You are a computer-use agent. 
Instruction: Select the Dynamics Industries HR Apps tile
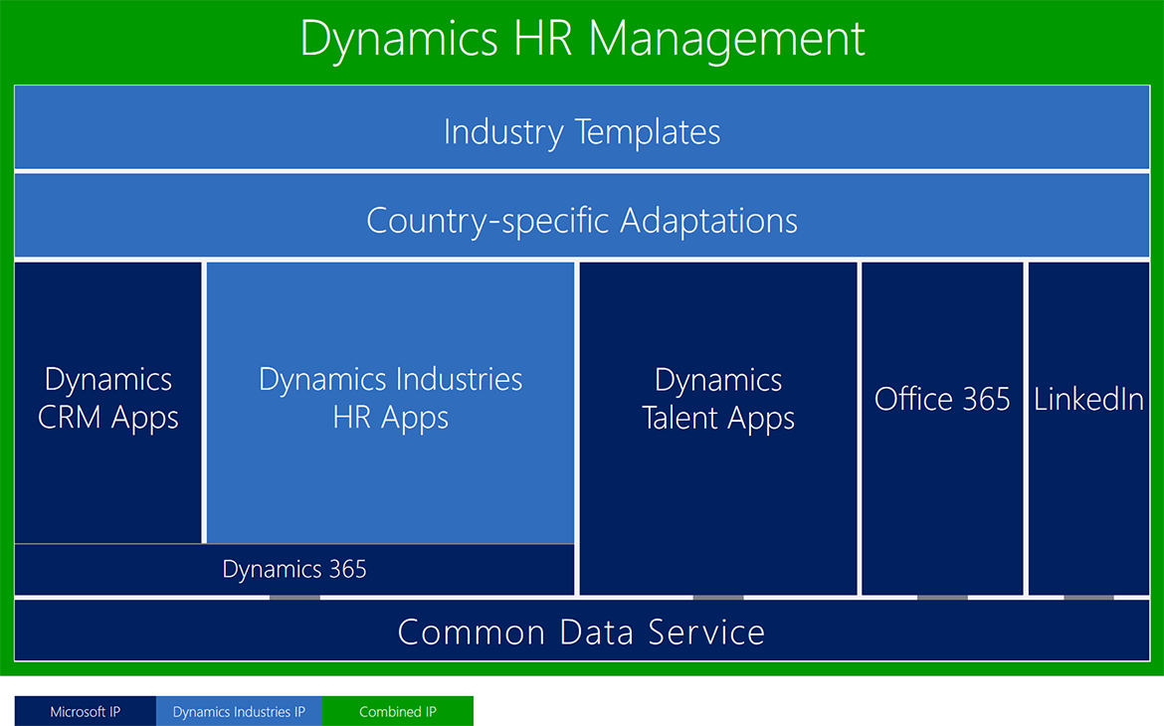(x=390, y=400)
